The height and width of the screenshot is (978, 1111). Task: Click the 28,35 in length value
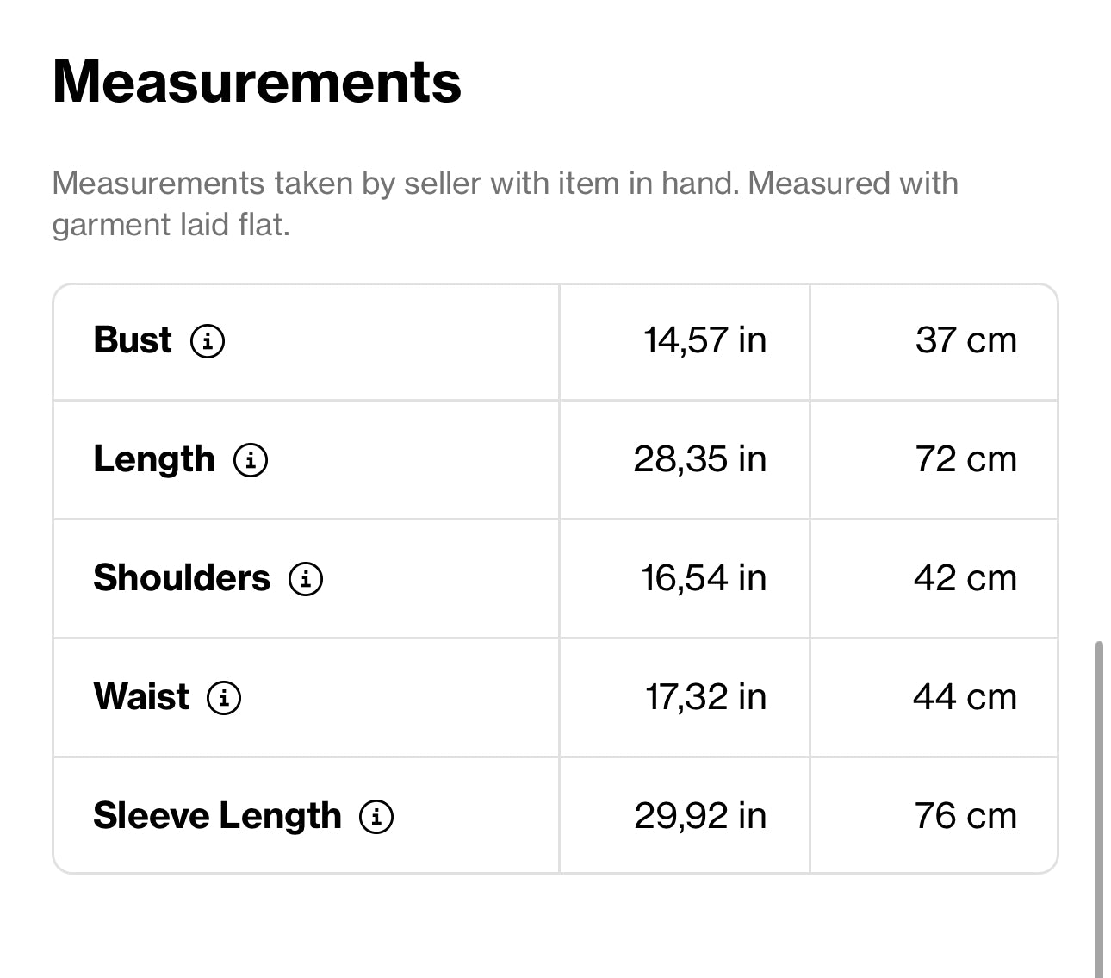click(x=699, y=459)
